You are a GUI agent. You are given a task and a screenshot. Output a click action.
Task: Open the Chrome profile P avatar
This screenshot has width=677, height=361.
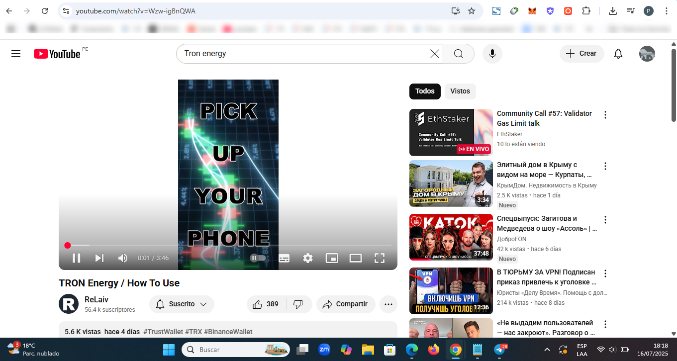click(x=649, y=11)
